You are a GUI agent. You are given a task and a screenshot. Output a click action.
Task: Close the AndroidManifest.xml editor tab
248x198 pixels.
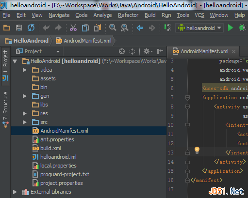[x=233, y=51]
